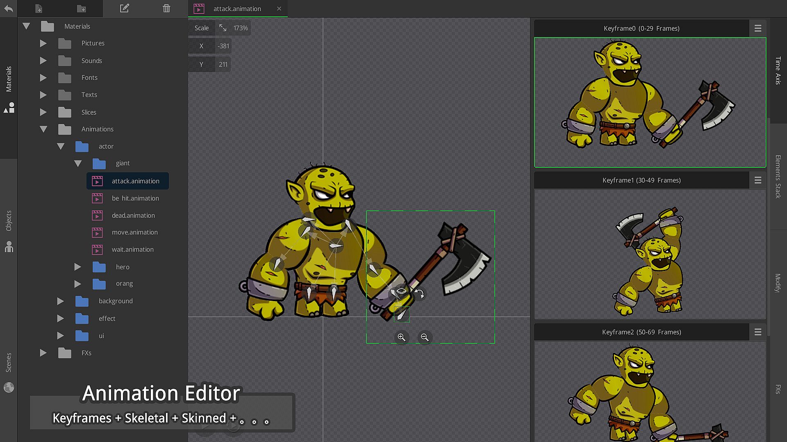The width and height of the screenshot is (787, 442).
Task: Click the back arrow icon
Action: pos(9,8)
